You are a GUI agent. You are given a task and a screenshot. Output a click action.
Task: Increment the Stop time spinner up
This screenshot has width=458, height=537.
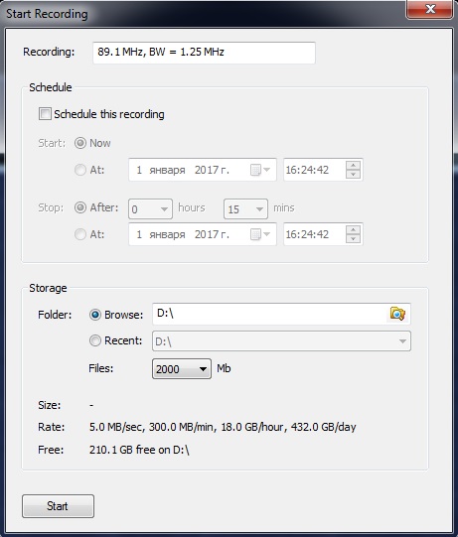(x=353, y=230)
